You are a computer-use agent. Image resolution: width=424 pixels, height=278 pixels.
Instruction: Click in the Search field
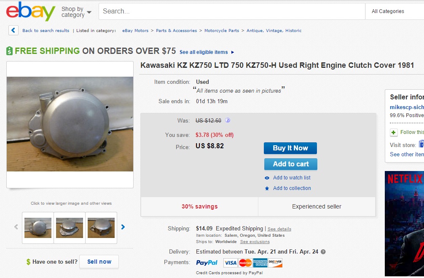(232, 11)
